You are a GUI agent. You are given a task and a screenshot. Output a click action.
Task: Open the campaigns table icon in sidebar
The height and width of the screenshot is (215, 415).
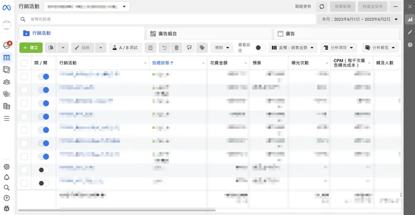pyautogui.click(x=7, y=58)
